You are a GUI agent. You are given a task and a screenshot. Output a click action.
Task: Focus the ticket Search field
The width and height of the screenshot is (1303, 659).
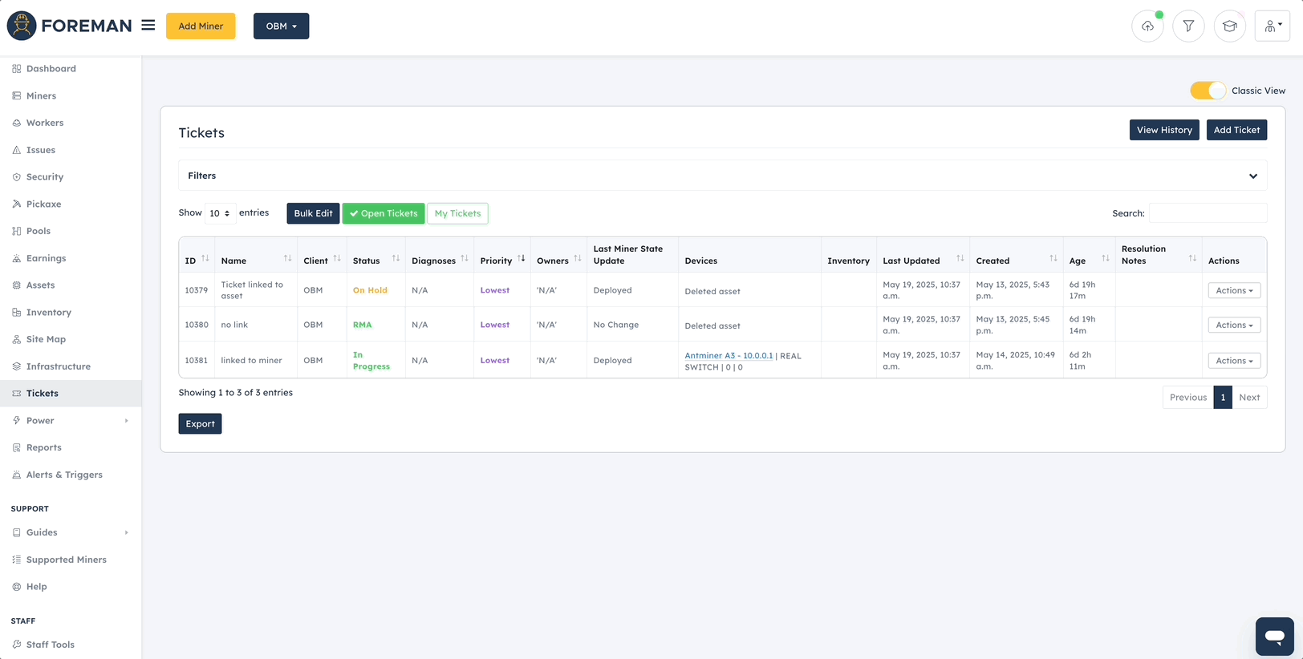pyautogui.click(x=1208, y=213)
